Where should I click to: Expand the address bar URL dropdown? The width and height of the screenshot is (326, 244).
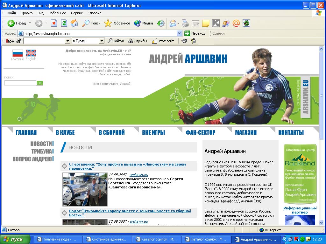pyautogui.click(x=180, y=33)
